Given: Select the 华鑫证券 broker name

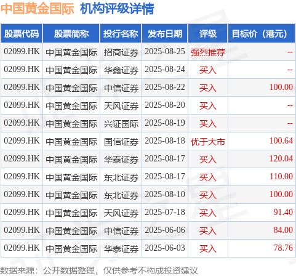Looking at the screenshot, I should coord(121,70).
